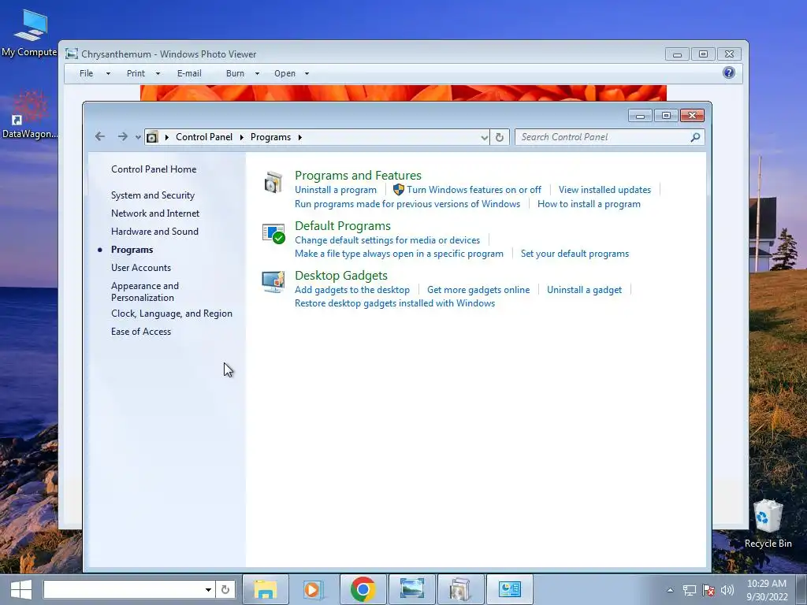
Task: Click the volume speaker tray icon
Action: [727, 590]
